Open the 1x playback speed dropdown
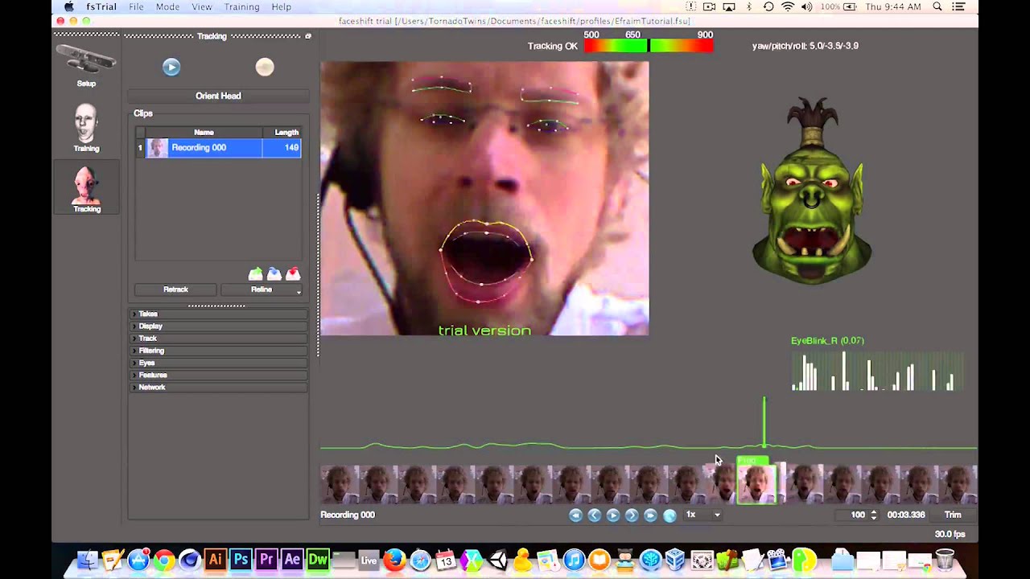The height and width of the screenshot is (579, 1030). (x=702, y=515)
